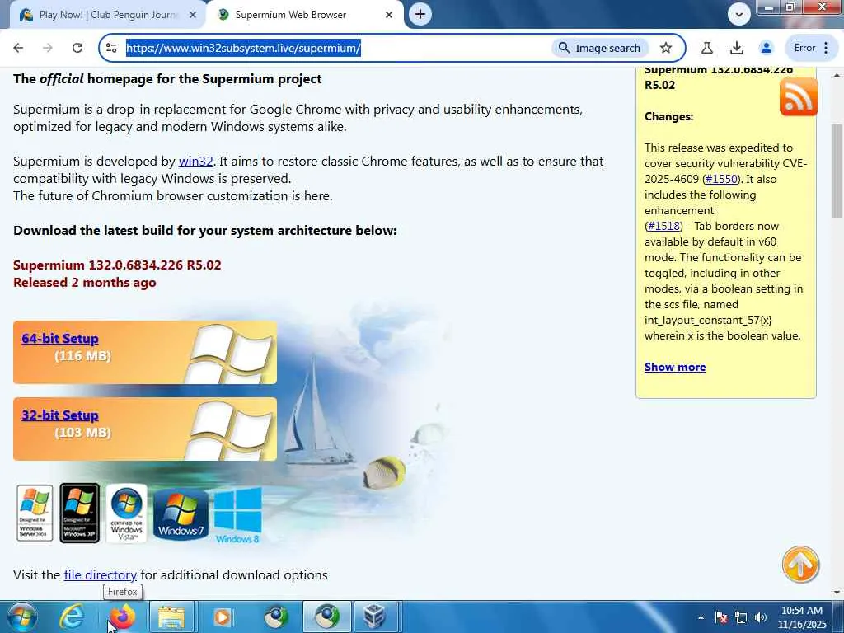Select the Supermium Web Browser tab
This screenshot has width=844, height=633.
(305, 15)
